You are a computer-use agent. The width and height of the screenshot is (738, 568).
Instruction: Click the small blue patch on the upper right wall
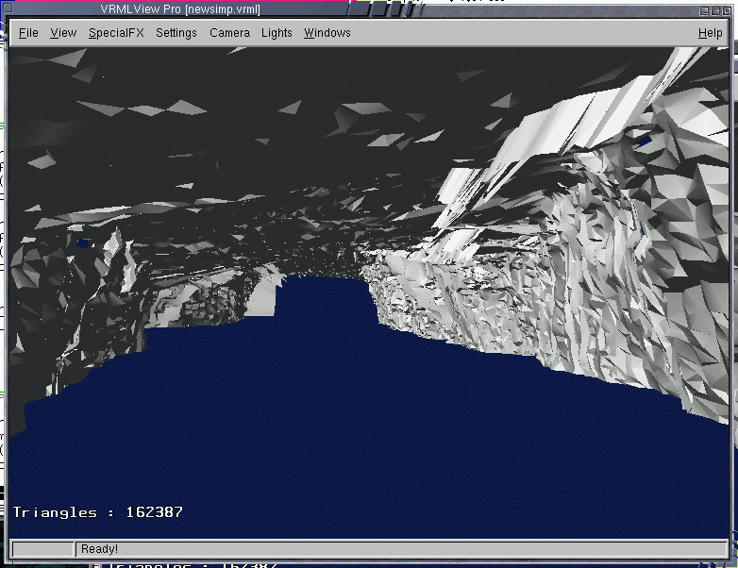click(644, 142)
